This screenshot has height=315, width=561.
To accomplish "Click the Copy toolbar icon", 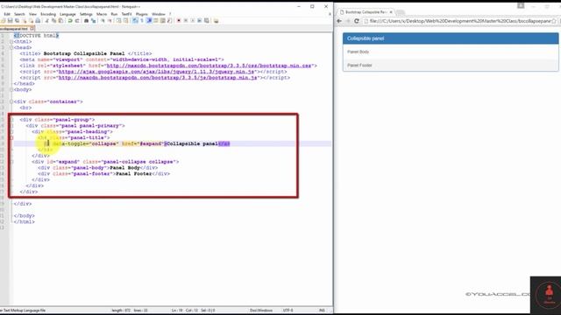I will coord(53,21).
